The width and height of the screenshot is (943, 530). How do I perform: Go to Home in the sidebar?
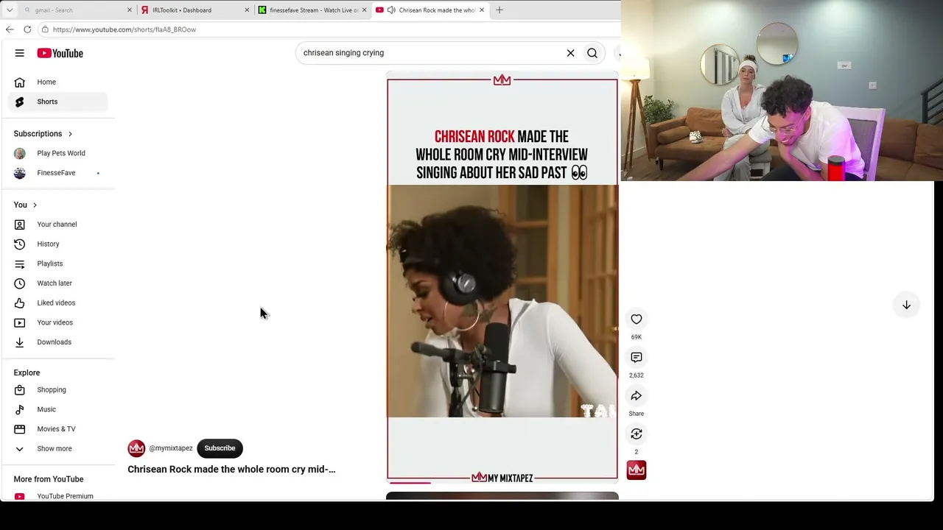click(x=58, y=82)
